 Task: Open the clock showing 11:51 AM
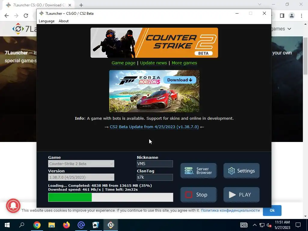(x=282, y=225)
